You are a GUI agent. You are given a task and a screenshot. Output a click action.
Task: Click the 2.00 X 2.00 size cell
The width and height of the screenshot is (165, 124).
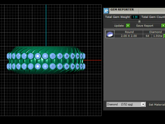coord(129,36)
